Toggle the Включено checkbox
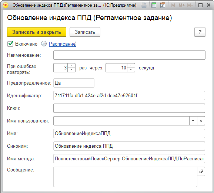The height and width of the screenshot is (193, 214). tap(10, 44)
